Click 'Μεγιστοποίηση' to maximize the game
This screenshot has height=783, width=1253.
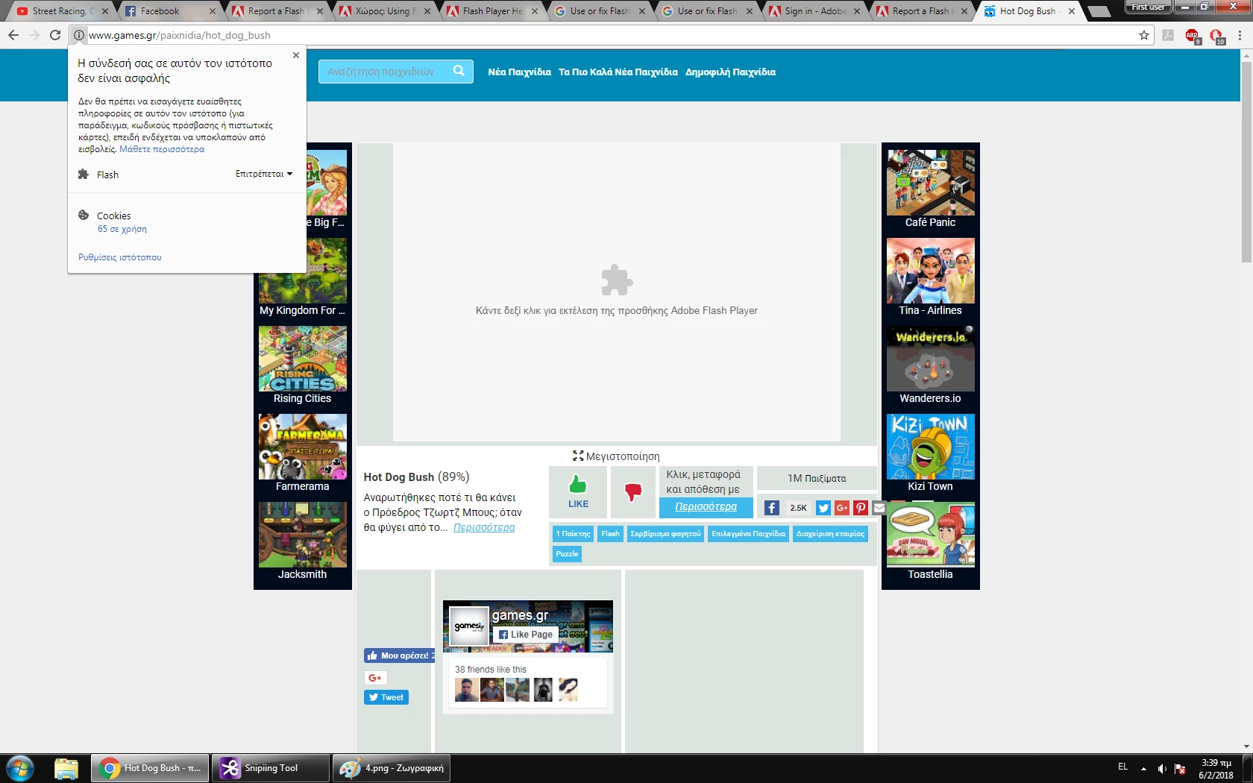pyautogui.click(x=616, y=456)
